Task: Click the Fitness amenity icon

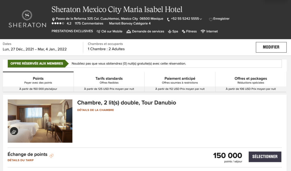Action: pyautogui.click(x=183, y=32)
